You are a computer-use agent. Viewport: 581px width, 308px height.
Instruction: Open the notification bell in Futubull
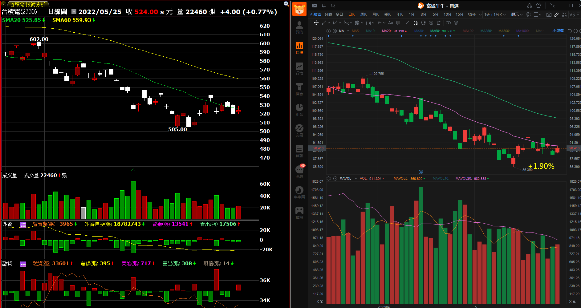pyautogui.click(x=324, y=6)
